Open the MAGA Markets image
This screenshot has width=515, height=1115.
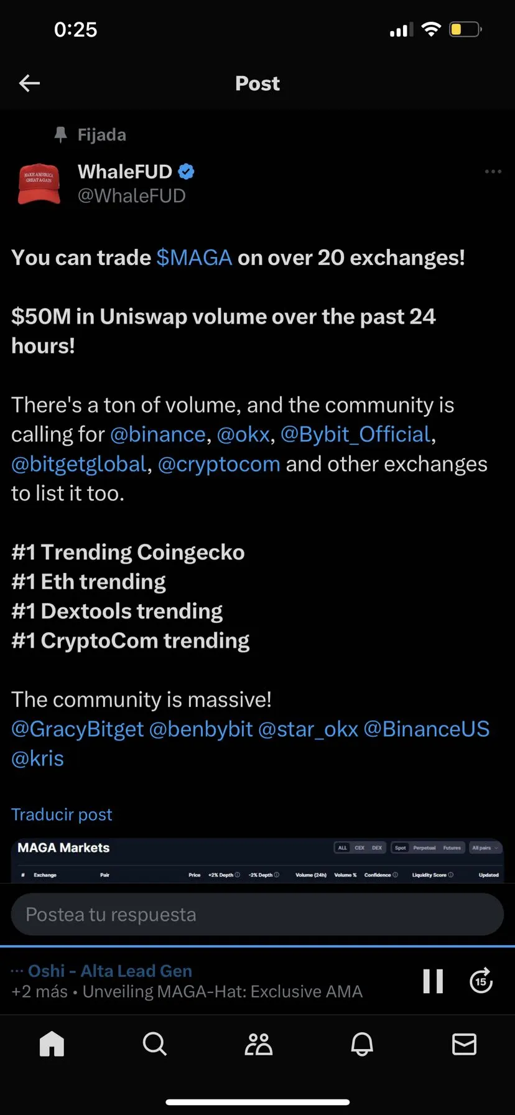[257, 861]
